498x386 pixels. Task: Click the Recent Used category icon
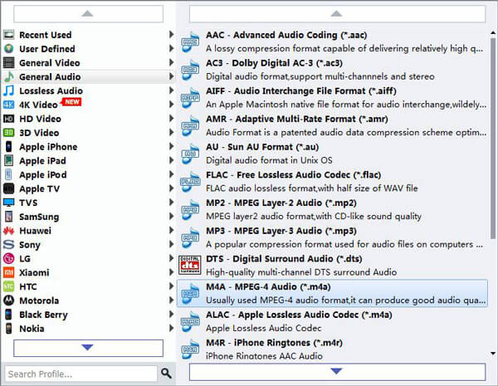point(9,35)
